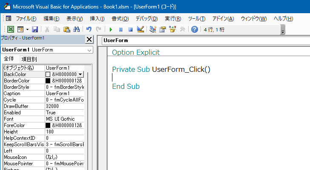
Task: Open the ファイル(F) menu
Action: click(x=26, y=19)
